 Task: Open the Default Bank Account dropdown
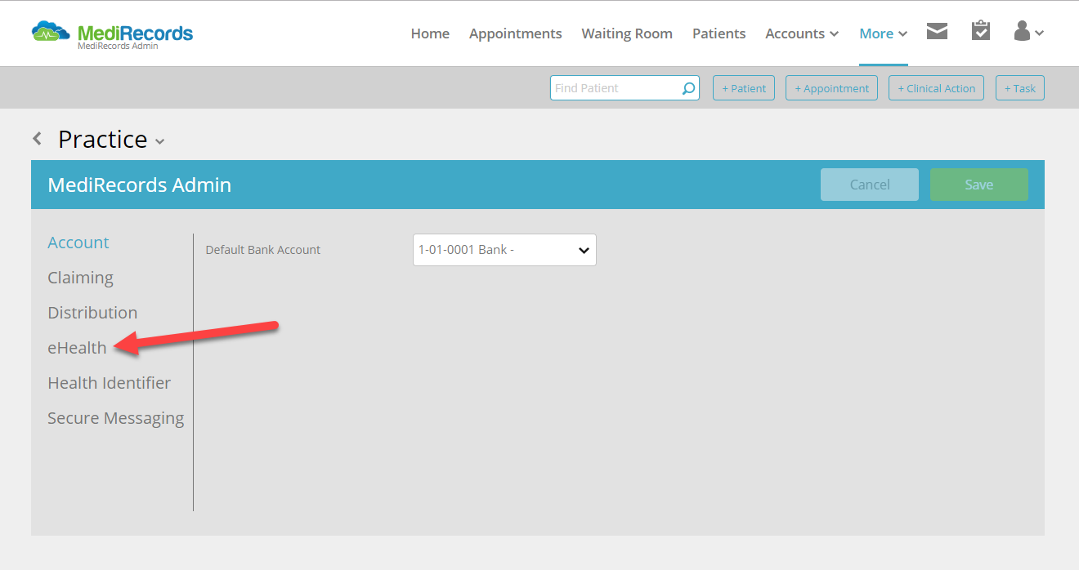504,250
